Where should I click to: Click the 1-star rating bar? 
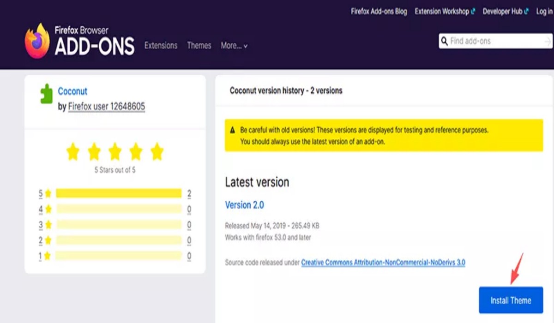click(x=119, y=256)
